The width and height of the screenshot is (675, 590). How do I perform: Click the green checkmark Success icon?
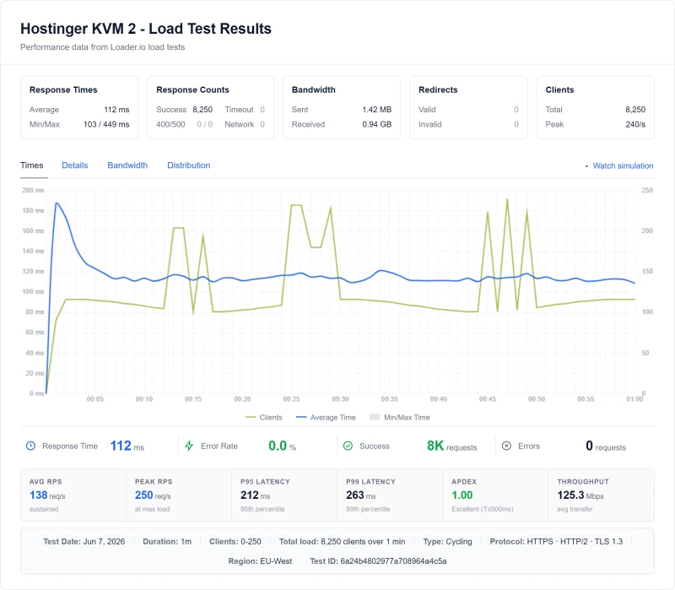[348, 446]
